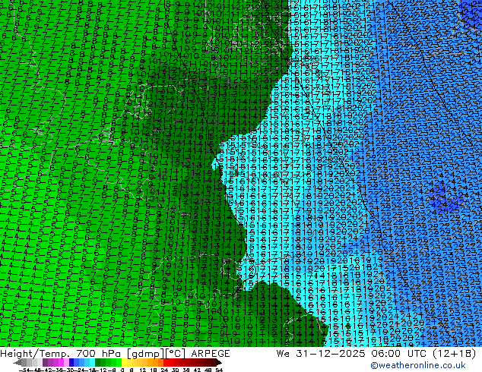Click the "We 31-12-2025" date text
Viewport: 482px width, 372px height.
[x=322, y=354]
